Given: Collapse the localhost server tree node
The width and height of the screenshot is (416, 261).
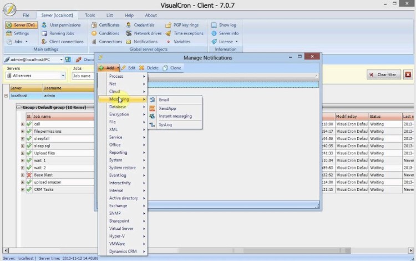Looking at the screenshot, I should (6, 96).
